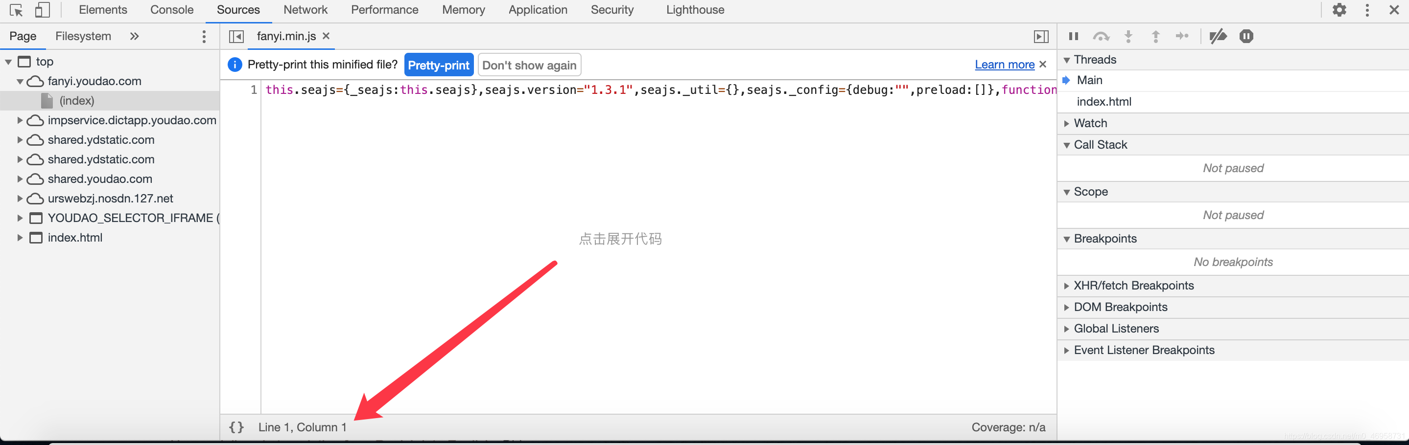Select the Sources tab

tap(238, 10)
